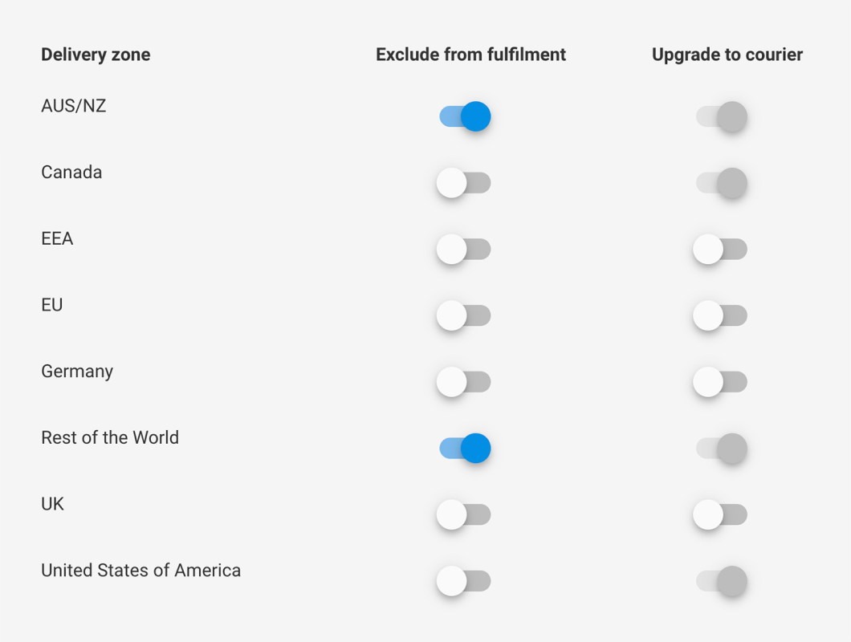Toggle Upgrade to courier for EEA

tap(721, 249)
